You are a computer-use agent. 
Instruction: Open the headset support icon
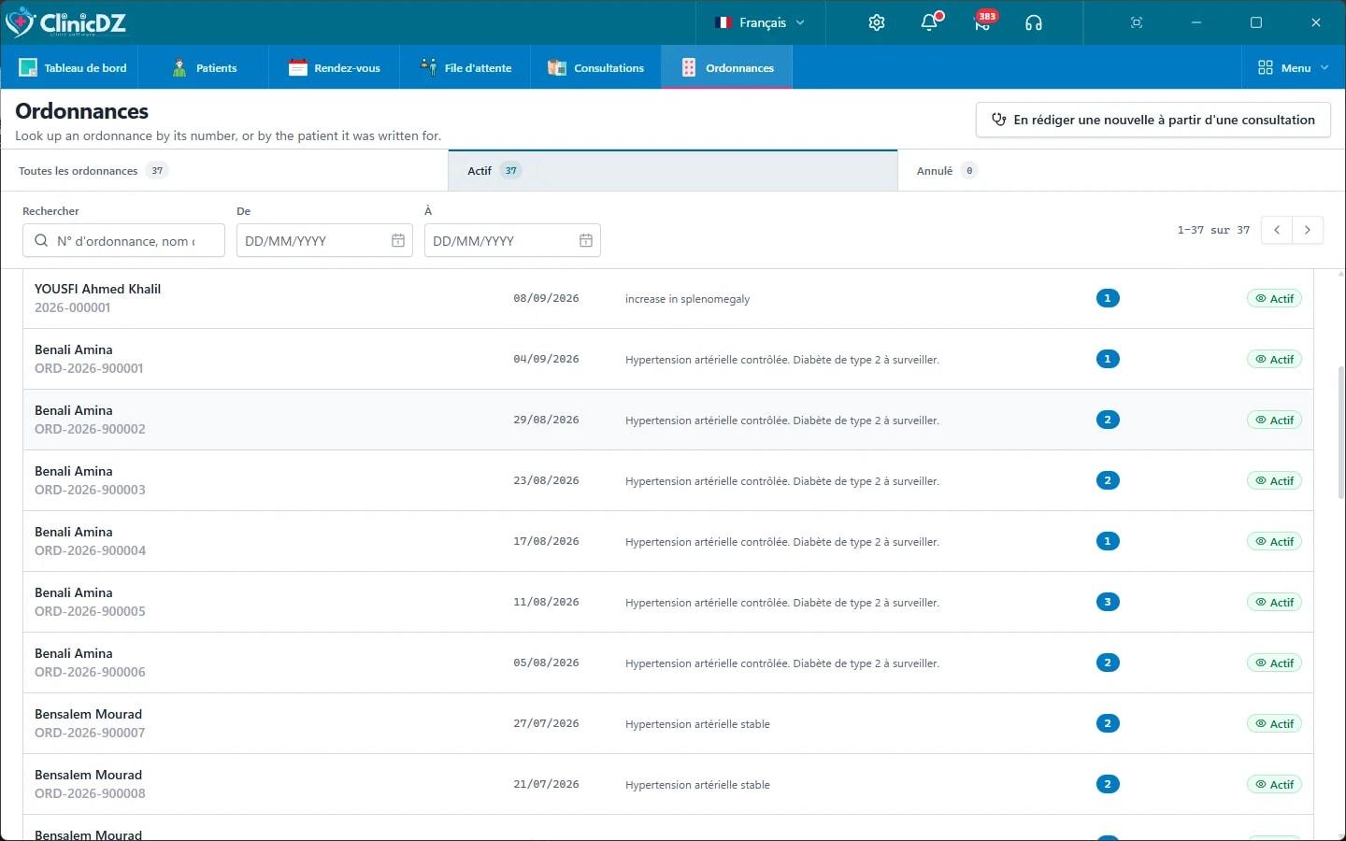point(1034,22)
